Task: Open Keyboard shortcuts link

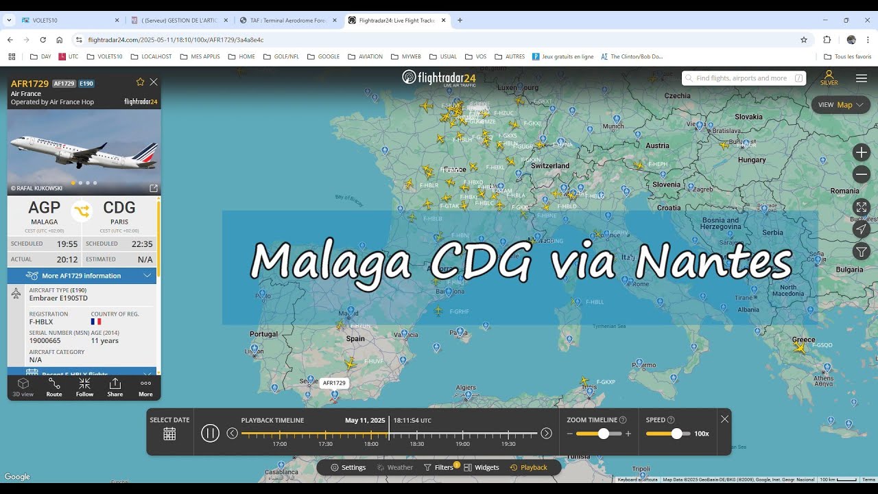Action: pyautogui.click(x=637, y=480)
